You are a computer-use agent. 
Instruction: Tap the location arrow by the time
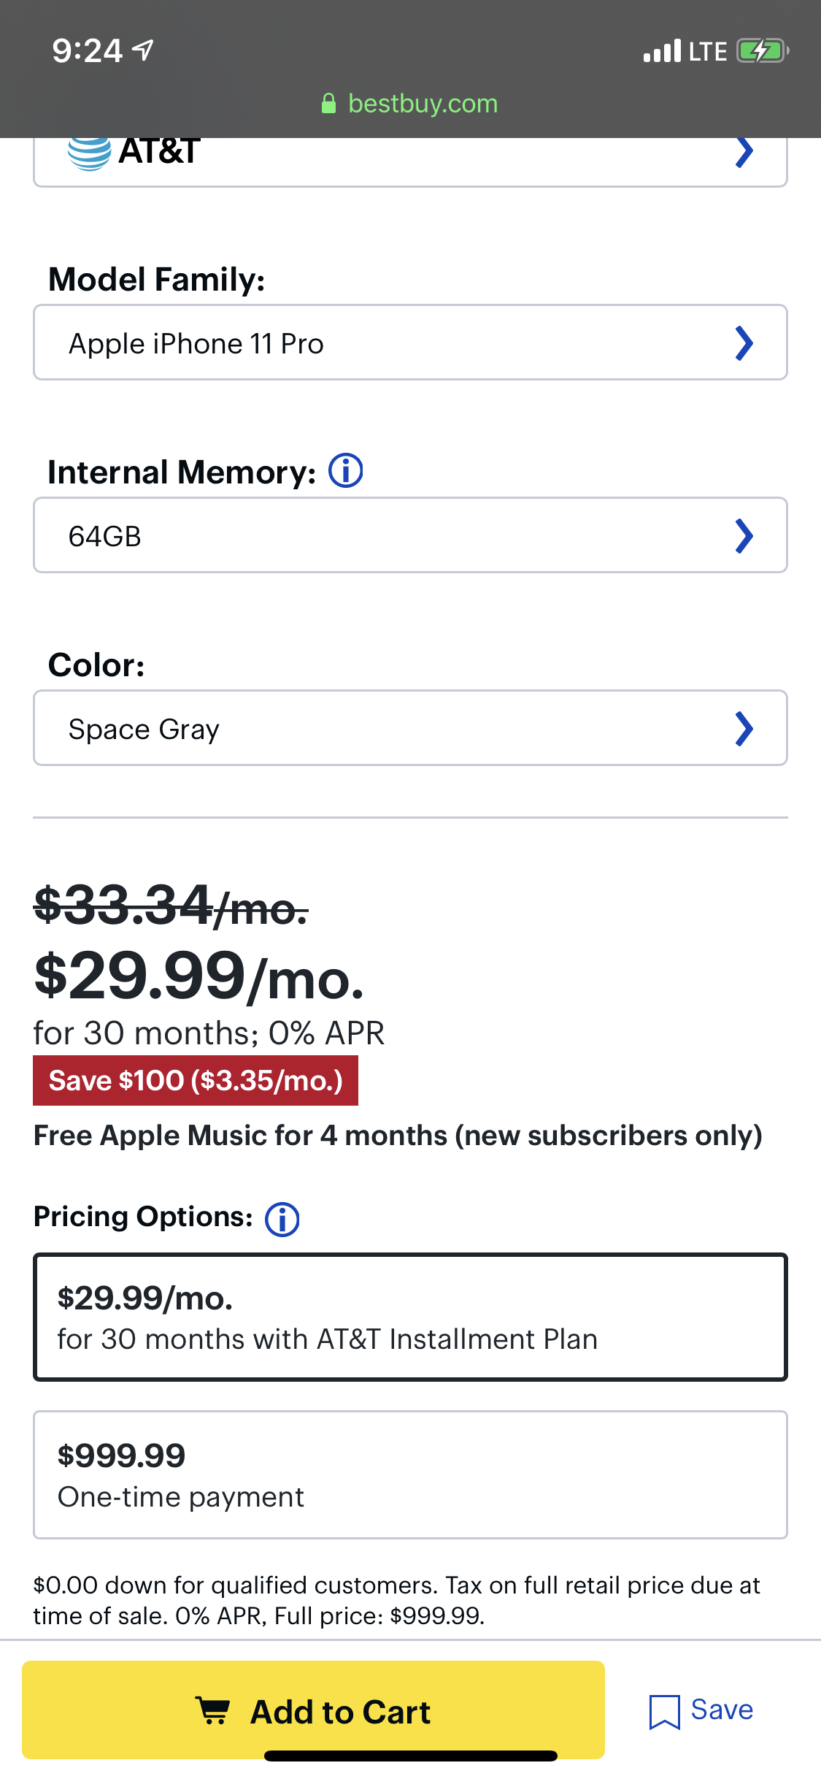144,50
